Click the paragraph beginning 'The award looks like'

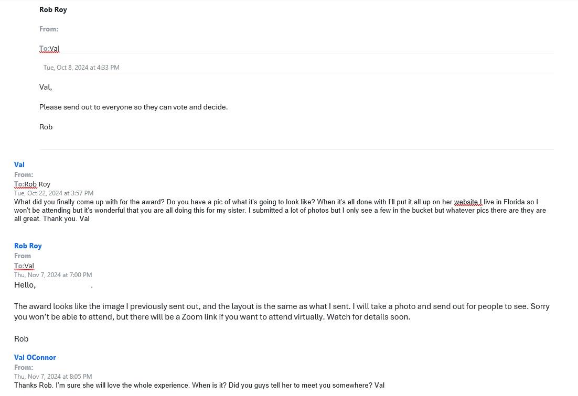point(282,311)
